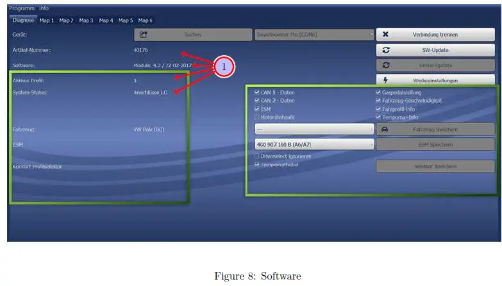Click Verbindung trennen button

(x=435, y=35)
